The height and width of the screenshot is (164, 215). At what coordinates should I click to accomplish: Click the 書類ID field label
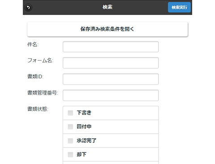coord(35,77)
